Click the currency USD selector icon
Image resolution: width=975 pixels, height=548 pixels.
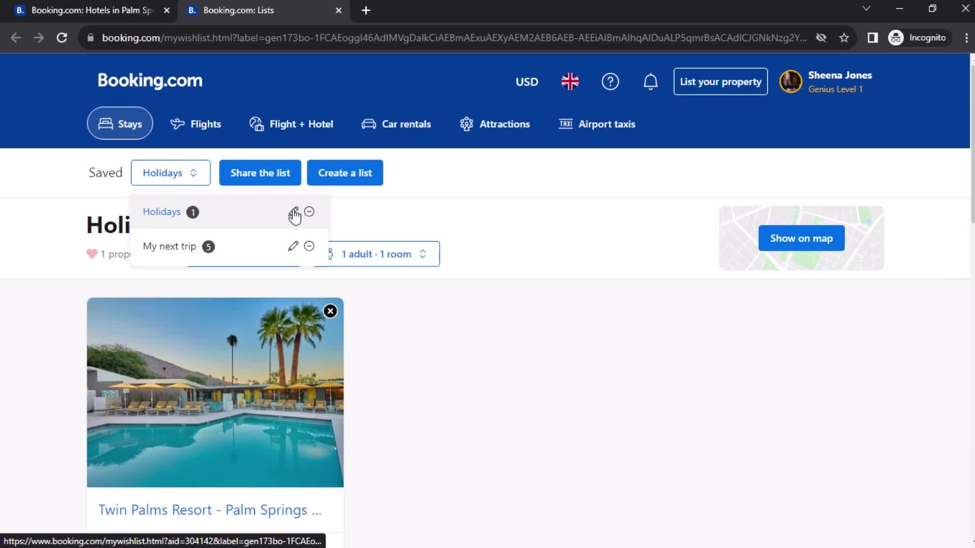coord(527,82)
